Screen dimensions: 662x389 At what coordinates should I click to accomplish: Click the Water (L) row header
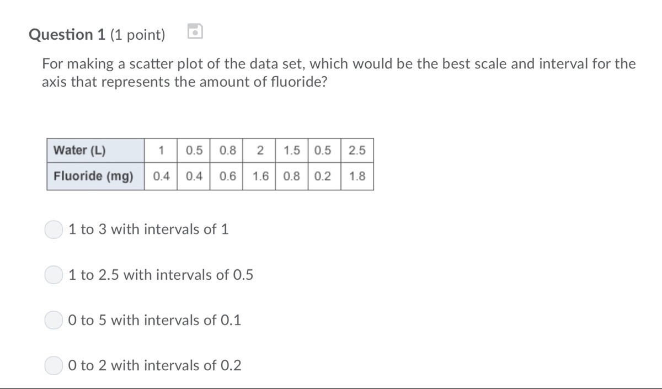pyautogui.click(x=96, y=150)
